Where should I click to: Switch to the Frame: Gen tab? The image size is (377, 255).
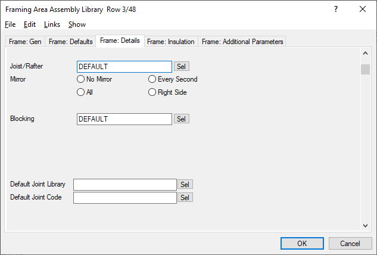click(x=24, y=42)
